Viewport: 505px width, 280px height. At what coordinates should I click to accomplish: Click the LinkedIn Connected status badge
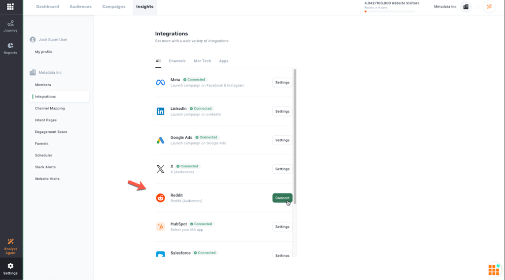201,108
